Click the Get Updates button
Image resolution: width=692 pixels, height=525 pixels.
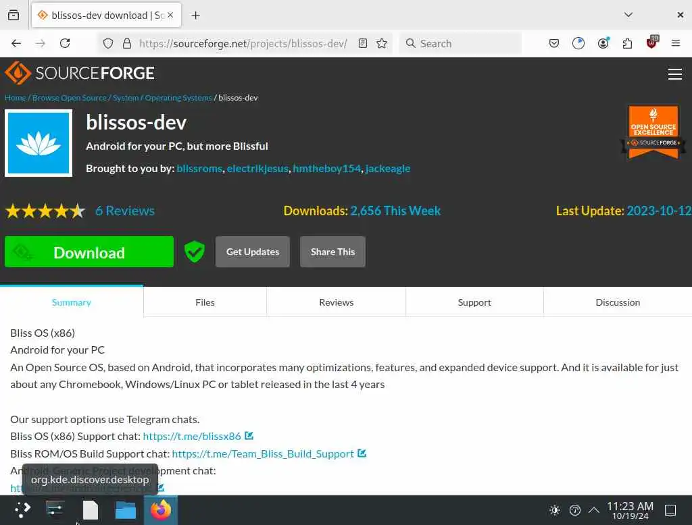(x=253, y=252)
